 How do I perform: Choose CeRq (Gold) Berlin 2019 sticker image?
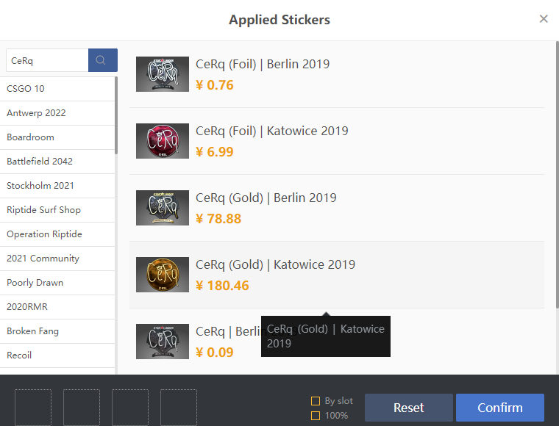pyautogui.click(x=163, y=208)
